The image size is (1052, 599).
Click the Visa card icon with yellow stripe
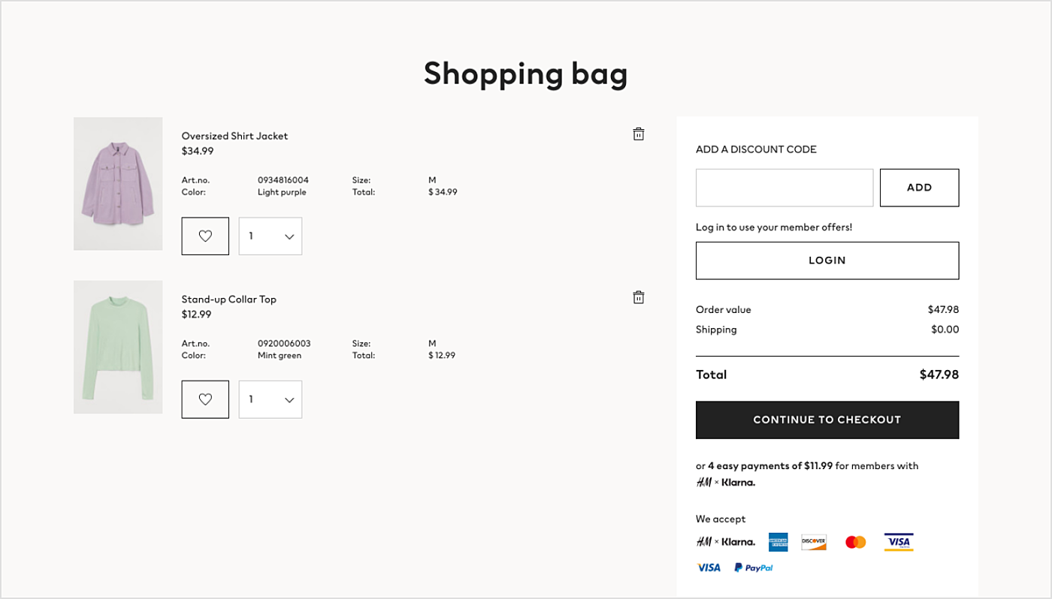[x=898, y=542]
